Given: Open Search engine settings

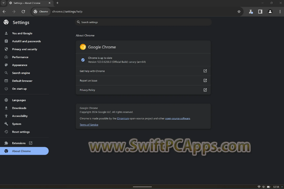Looking at the screenshot, I should coord(21,73).
